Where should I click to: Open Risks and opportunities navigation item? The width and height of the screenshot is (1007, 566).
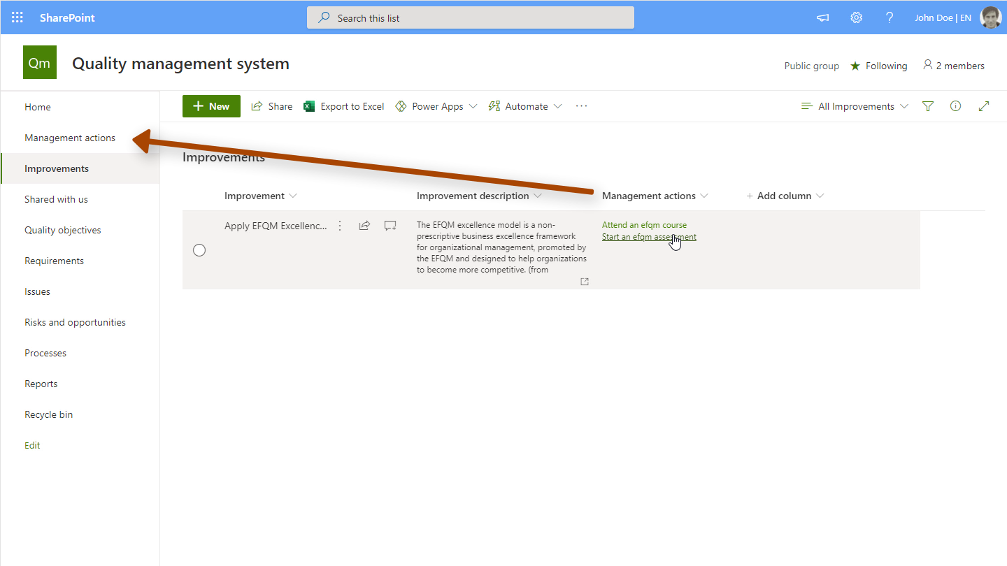(x=75, y=322)
